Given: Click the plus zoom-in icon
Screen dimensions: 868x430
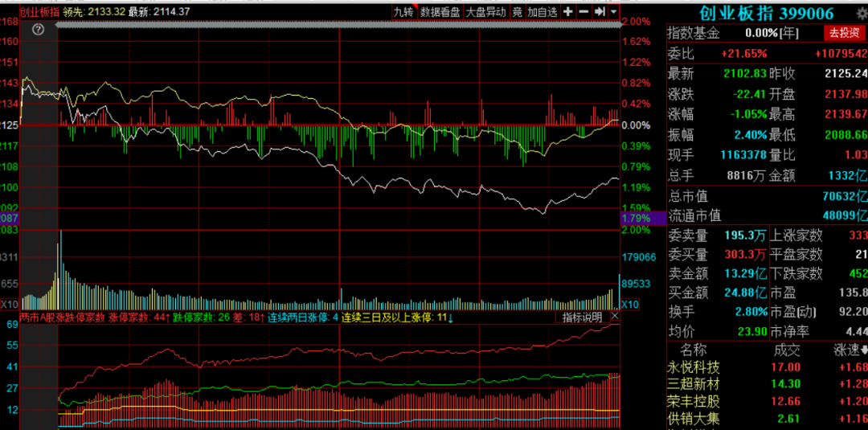Looking at the screenshot, I should pyautogui.click(x=568, y=11).
